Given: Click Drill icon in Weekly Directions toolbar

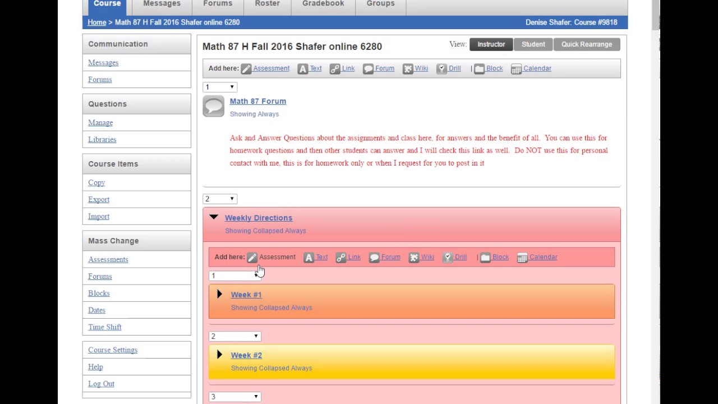Looking at the screenshot, I should (x=448, y=258).
